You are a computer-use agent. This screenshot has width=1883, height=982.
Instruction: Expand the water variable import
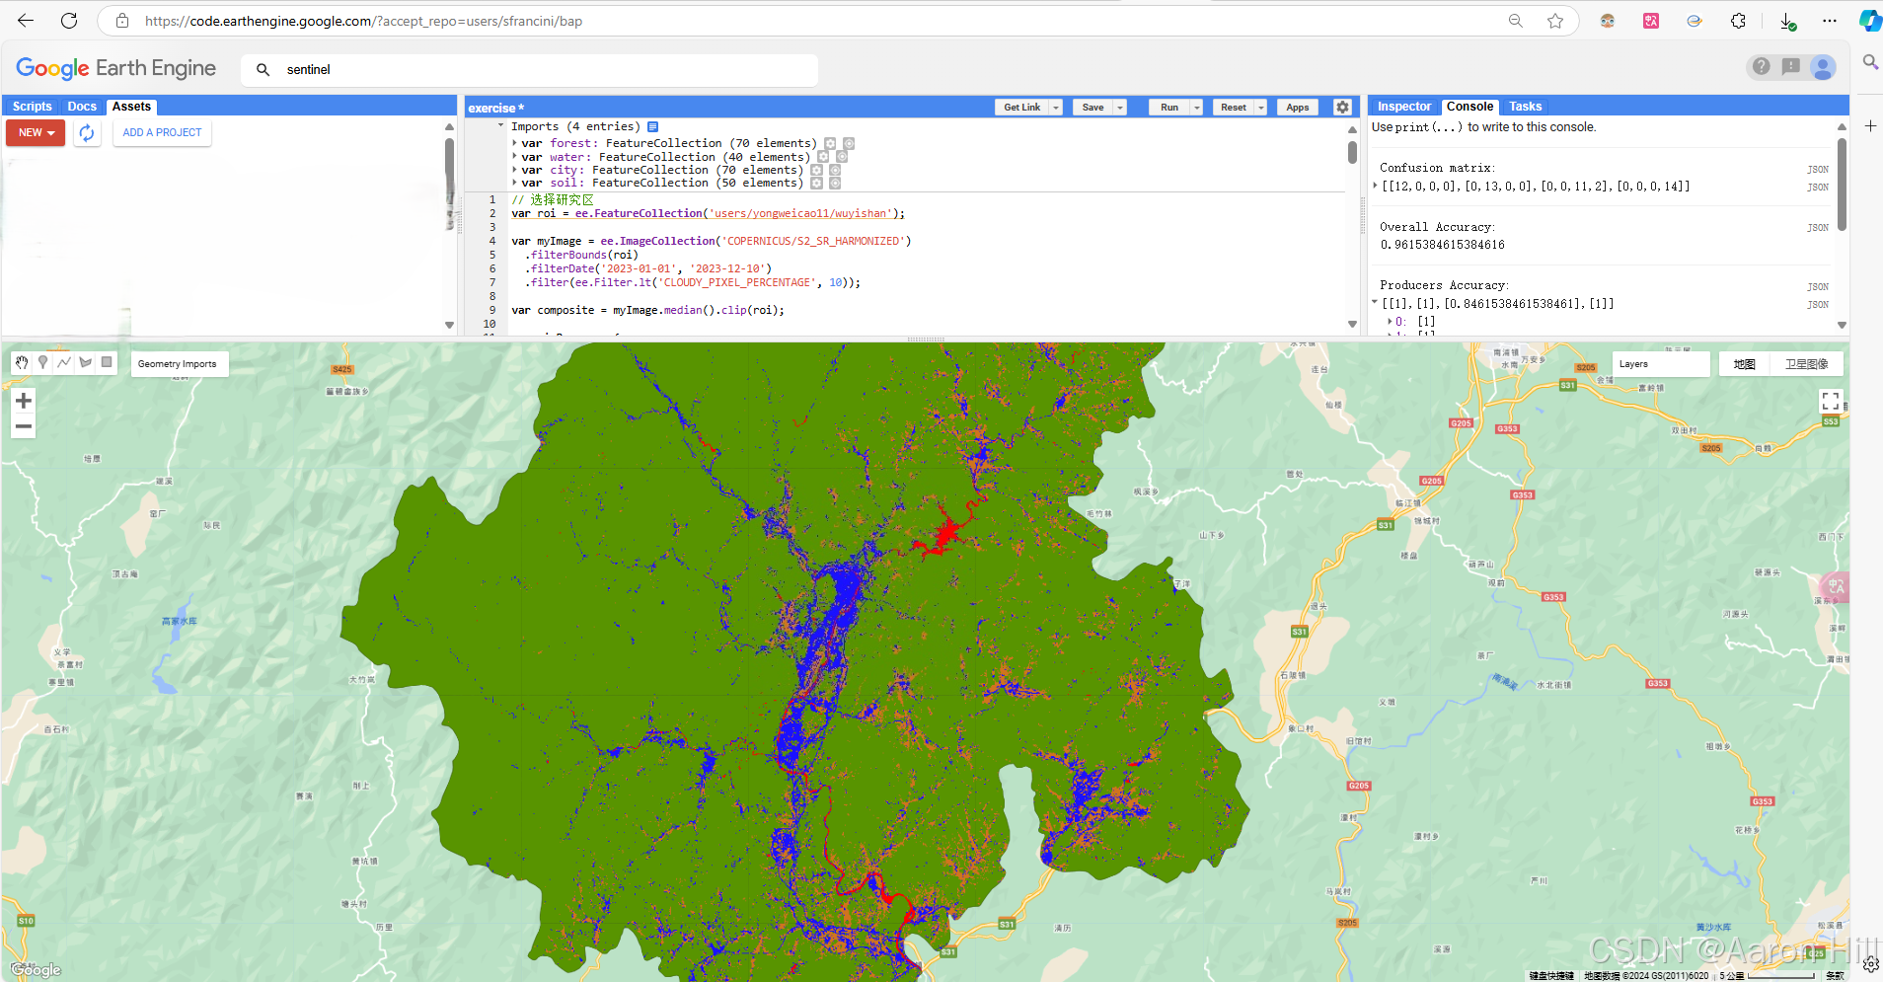click(x=515, y=156)
